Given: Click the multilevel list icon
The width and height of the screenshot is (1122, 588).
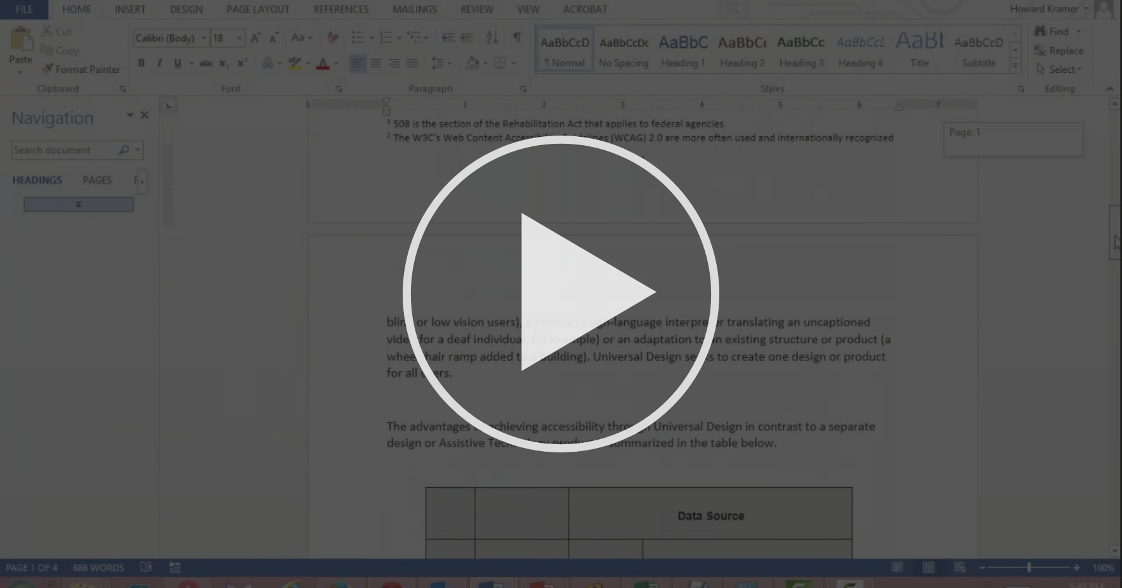Looking at the screenshot, I should tap(414, 38).
